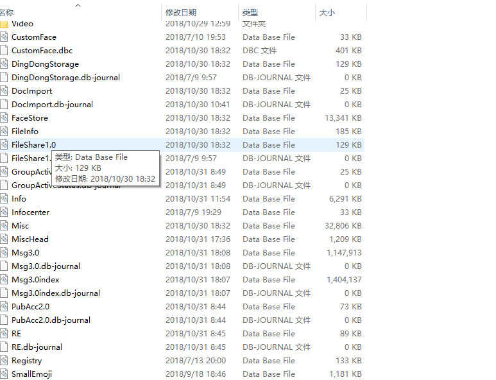The width and height of the screenshot is (496, 380).
Task: Select the MiscHead file name
Action: tap(30, 239)
